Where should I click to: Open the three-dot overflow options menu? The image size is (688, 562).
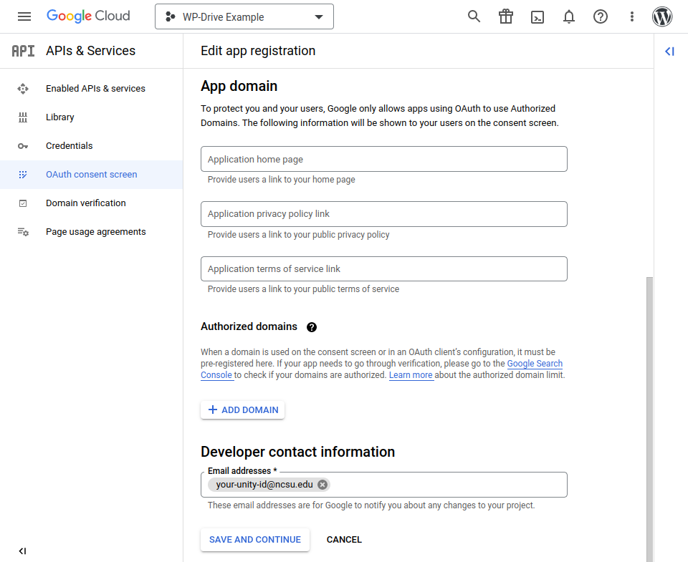pos(631,16)
